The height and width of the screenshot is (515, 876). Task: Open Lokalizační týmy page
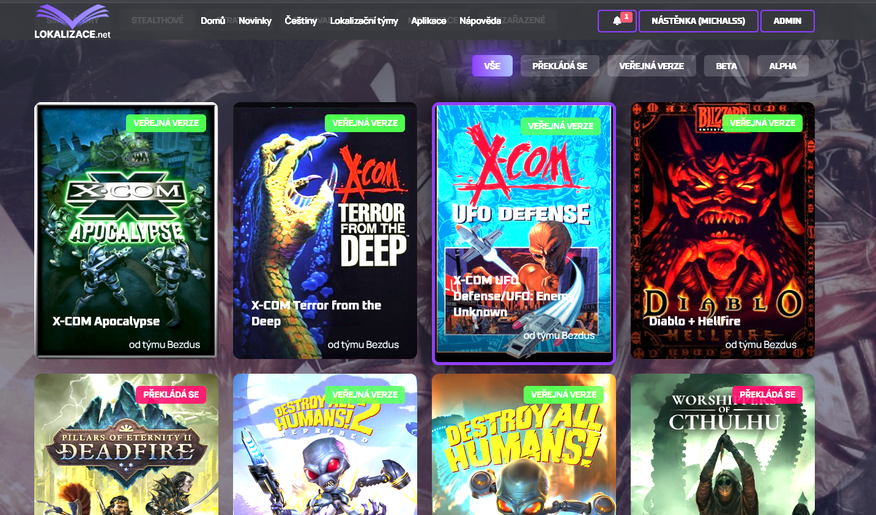coord(364,21)
